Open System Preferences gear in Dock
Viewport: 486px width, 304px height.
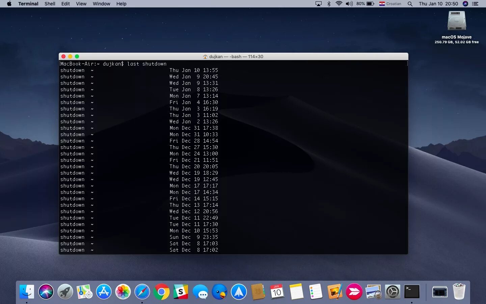click(x=393, y=292)
